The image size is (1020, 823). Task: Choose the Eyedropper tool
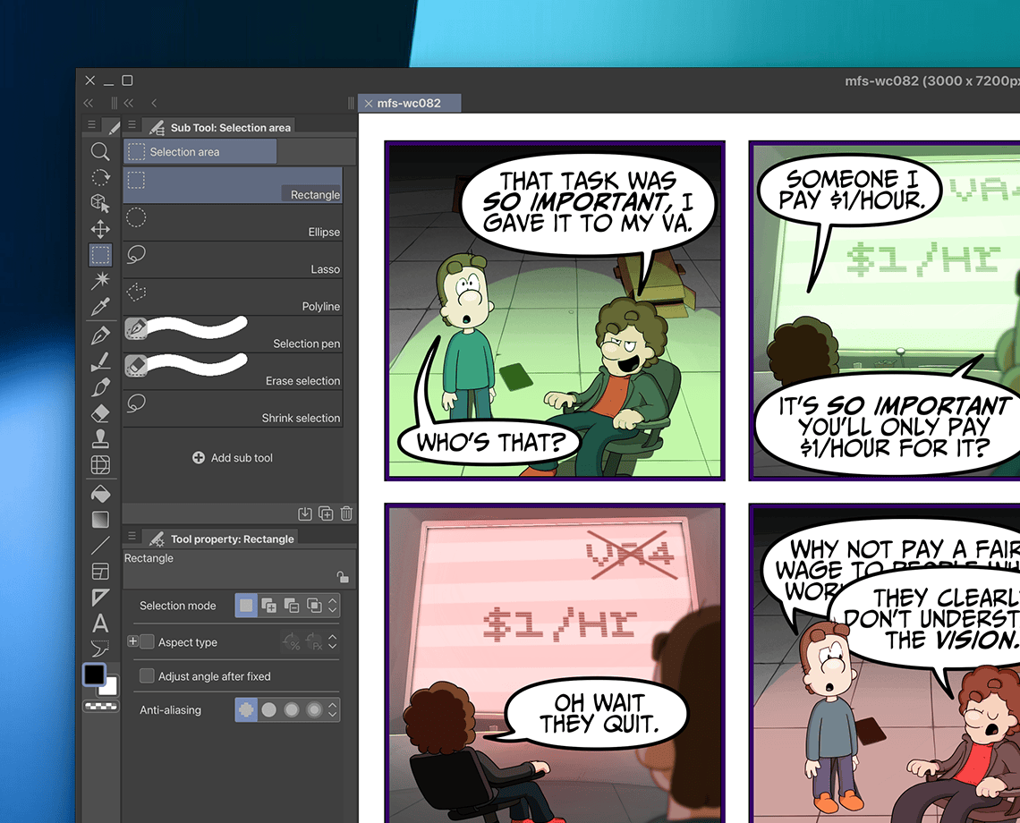pyautogui.click(x=100, y=307)
